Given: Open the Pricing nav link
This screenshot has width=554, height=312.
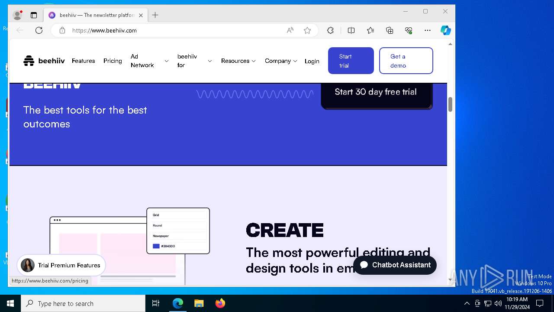Looking at the screenshot, I should (113, 61).
